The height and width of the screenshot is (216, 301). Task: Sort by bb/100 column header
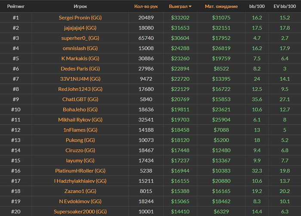pyautogui.click(x=257, y=6)
